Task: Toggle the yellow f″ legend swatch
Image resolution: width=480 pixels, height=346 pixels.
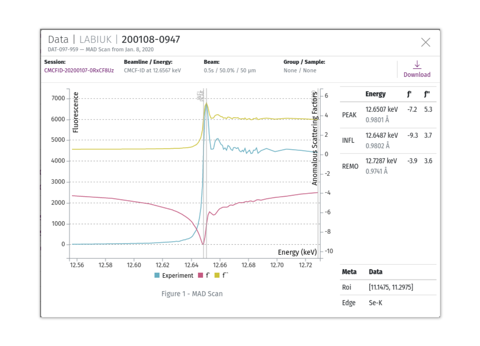Action: click(x=217, y=275)
